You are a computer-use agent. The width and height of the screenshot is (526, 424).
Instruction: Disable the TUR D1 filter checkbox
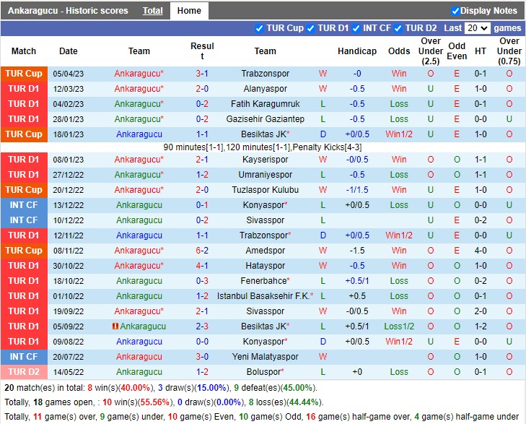point(311,28)
